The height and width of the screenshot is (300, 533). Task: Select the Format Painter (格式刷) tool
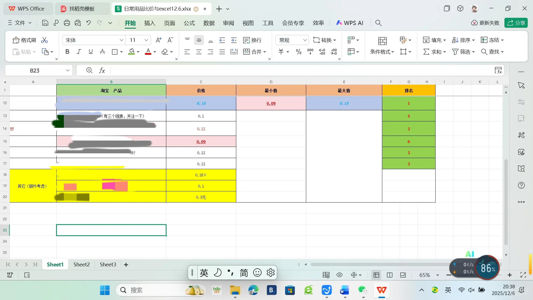point(24,40)
